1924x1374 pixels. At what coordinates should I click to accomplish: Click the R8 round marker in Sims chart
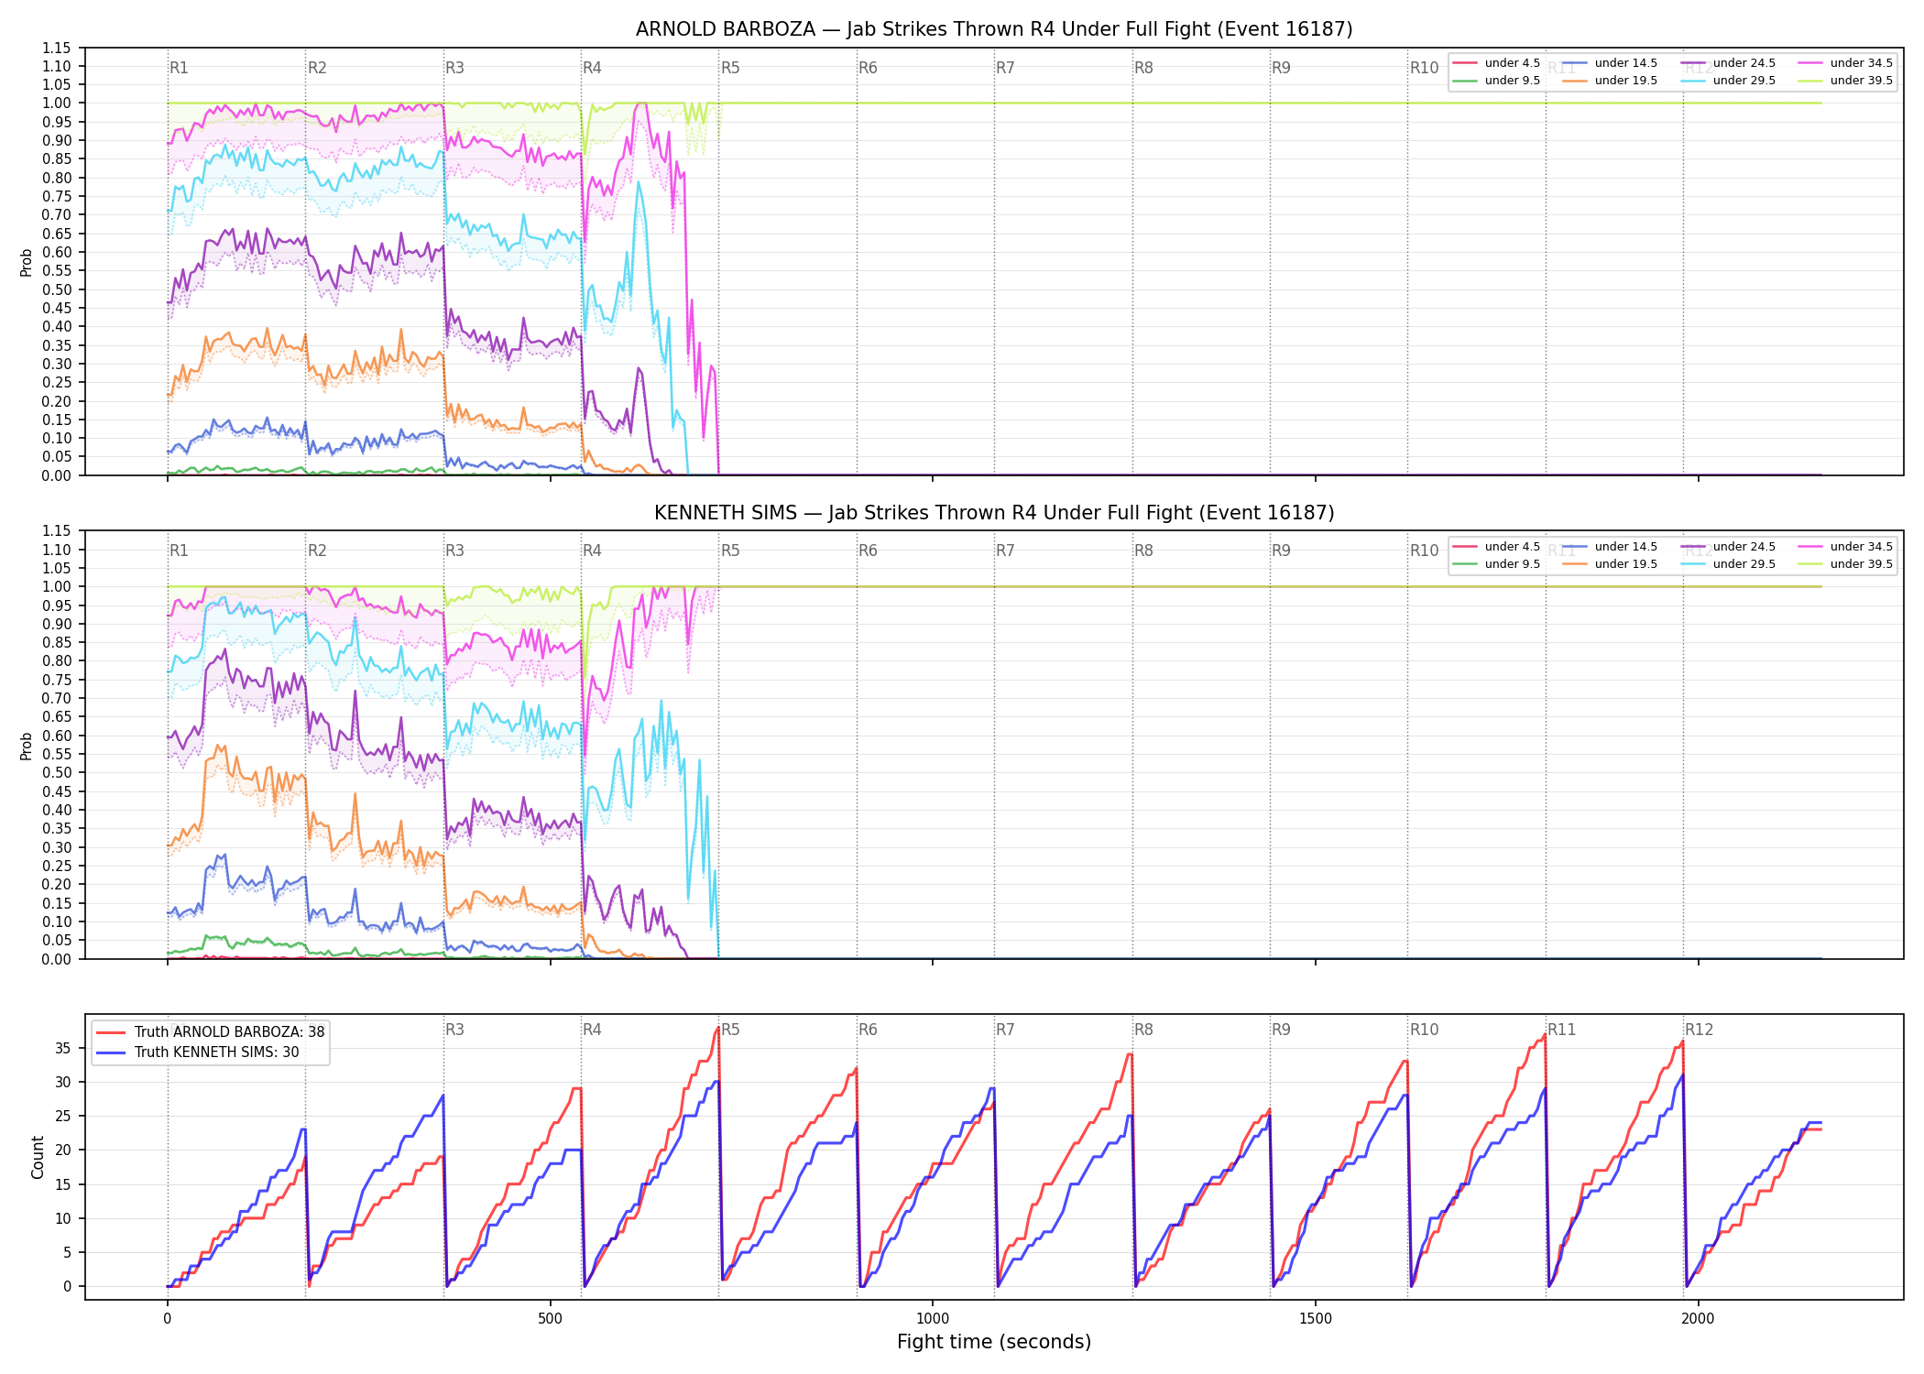(x=1143, y=551)
